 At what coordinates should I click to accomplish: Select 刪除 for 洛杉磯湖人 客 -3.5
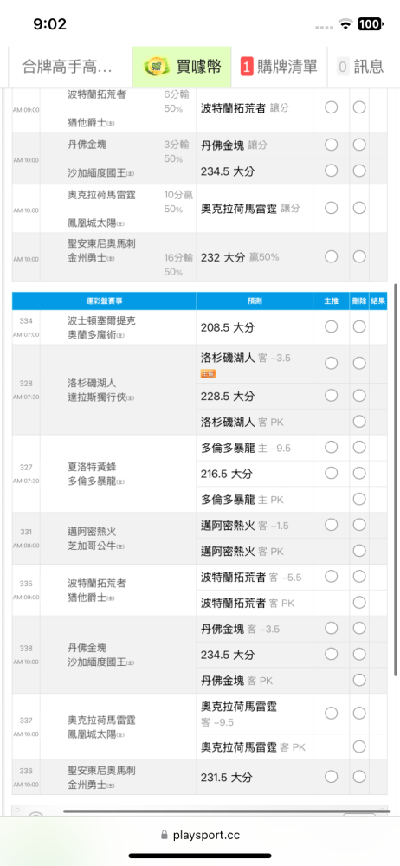pos(359,363)
